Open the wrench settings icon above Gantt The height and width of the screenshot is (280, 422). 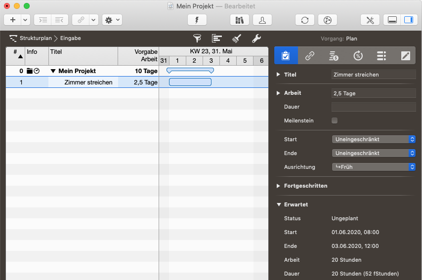pos(256,39)
